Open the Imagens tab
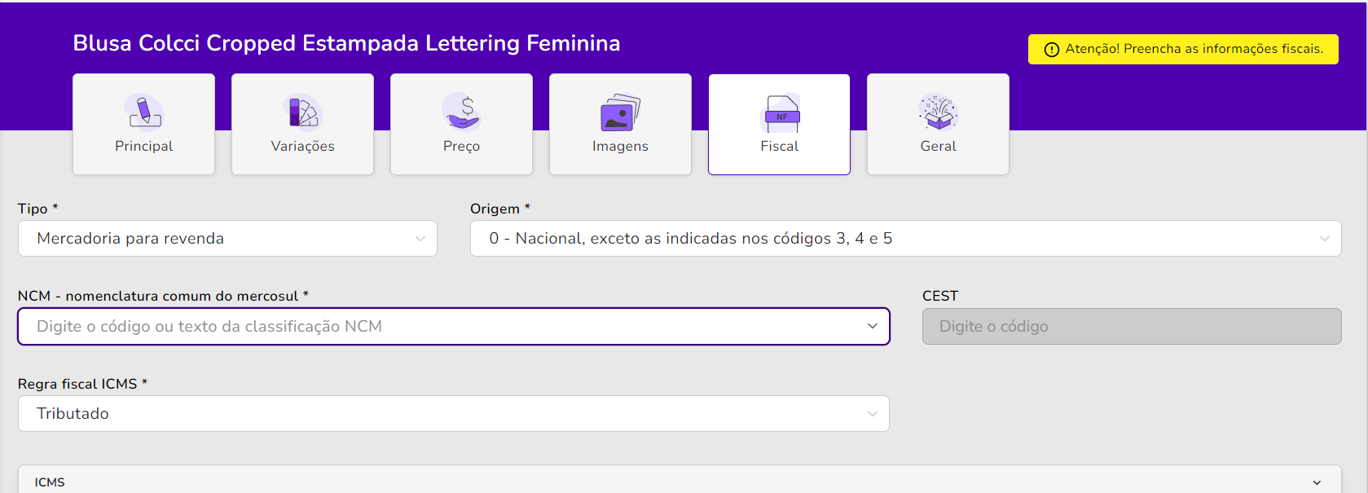The width and height of the screenshot is (1368, 493). pyautogui.click(x=621, y=124)
